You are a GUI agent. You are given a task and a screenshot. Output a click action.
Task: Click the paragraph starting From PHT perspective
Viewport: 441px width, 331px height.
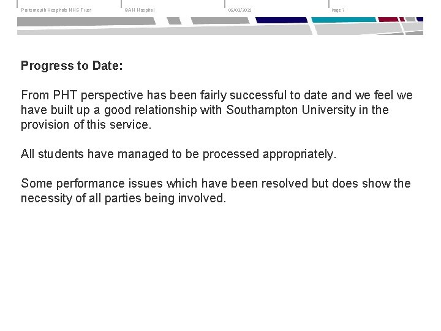pos(216,110)
